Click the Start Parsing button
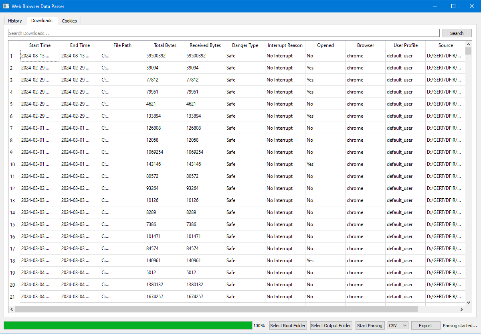This screenshot has height=334, width=481. (370, 326)
